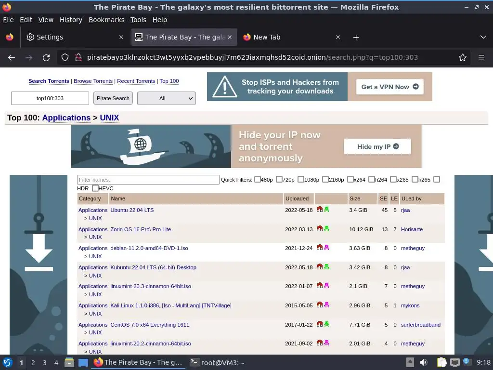This screenshot has height=370, width=493.
Task: Open the file manager icon in taskbar
Action: pos(69,362)
